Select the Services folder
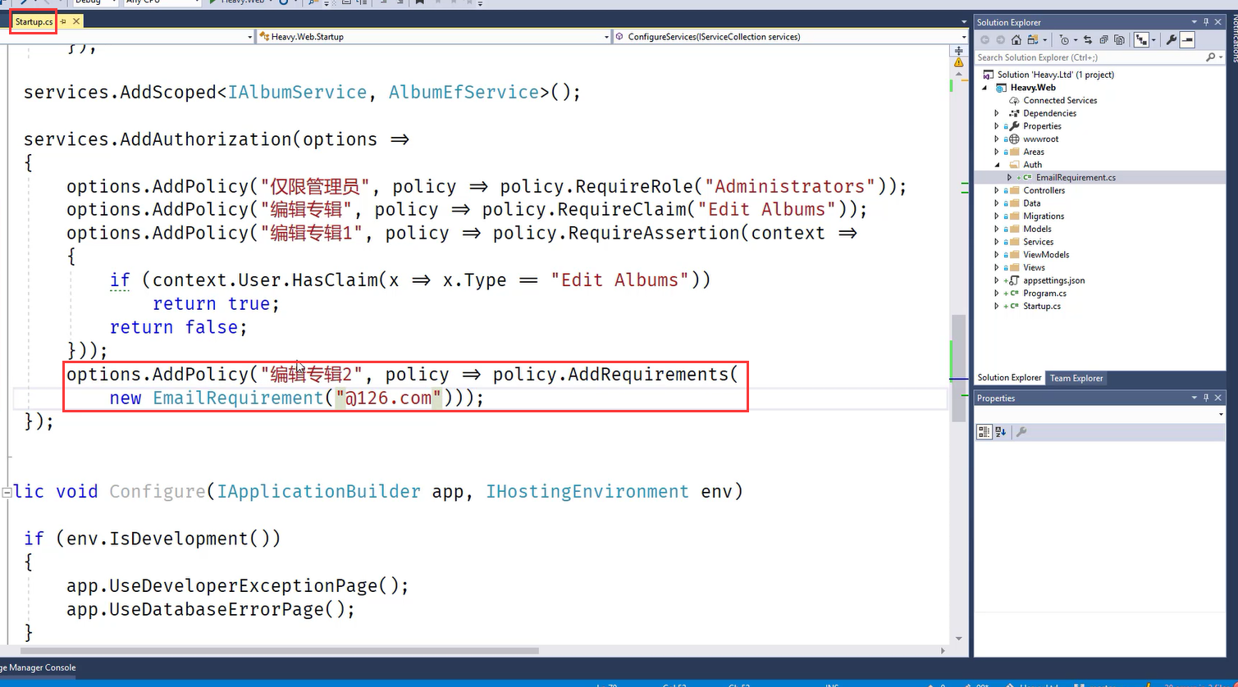This screenshot has width=1238, height=687. (1038, 242)
